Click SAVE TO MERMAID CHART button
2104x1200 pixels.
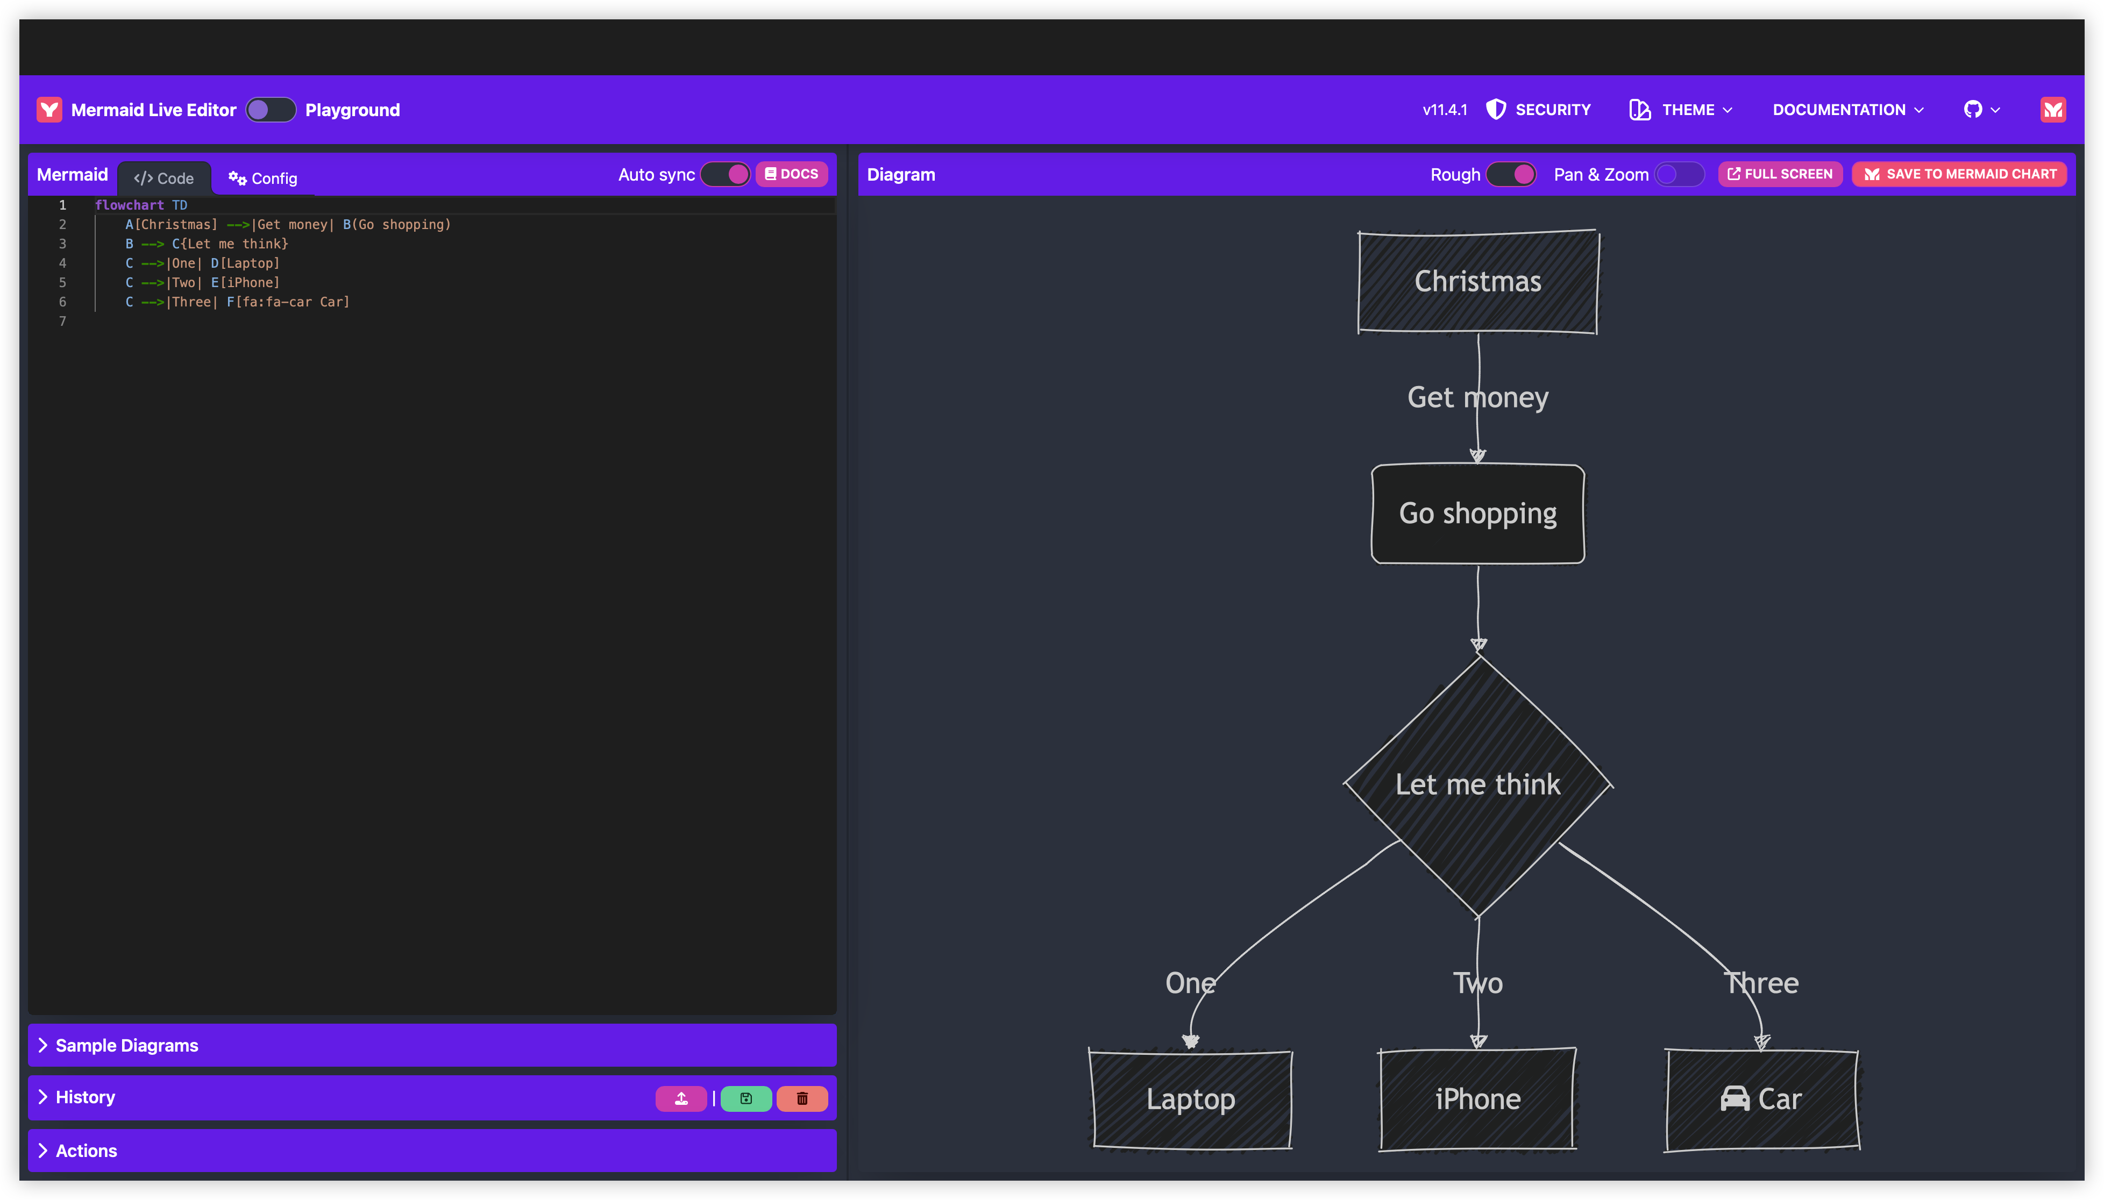pos(1959,174)
